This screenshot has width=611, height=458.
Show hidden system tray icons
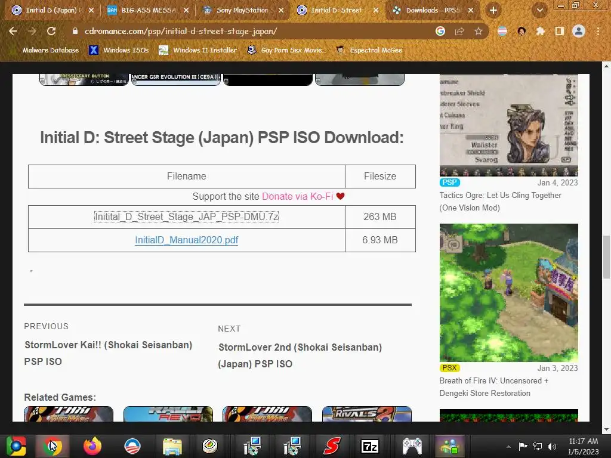[x=508, y=447]
